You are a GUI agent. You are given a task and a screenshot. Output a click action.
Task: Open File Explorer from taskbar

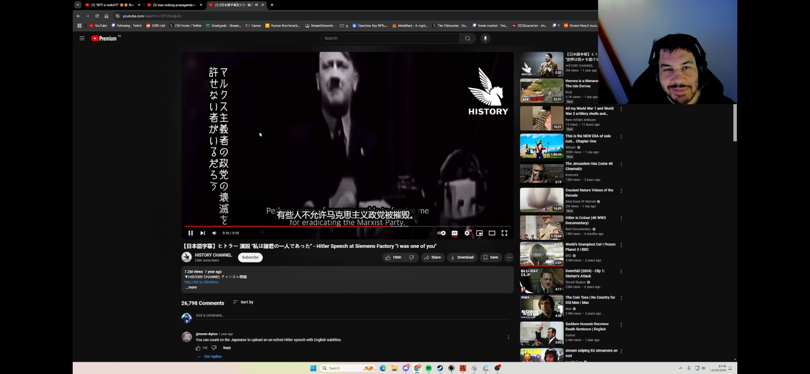point(394,368)
